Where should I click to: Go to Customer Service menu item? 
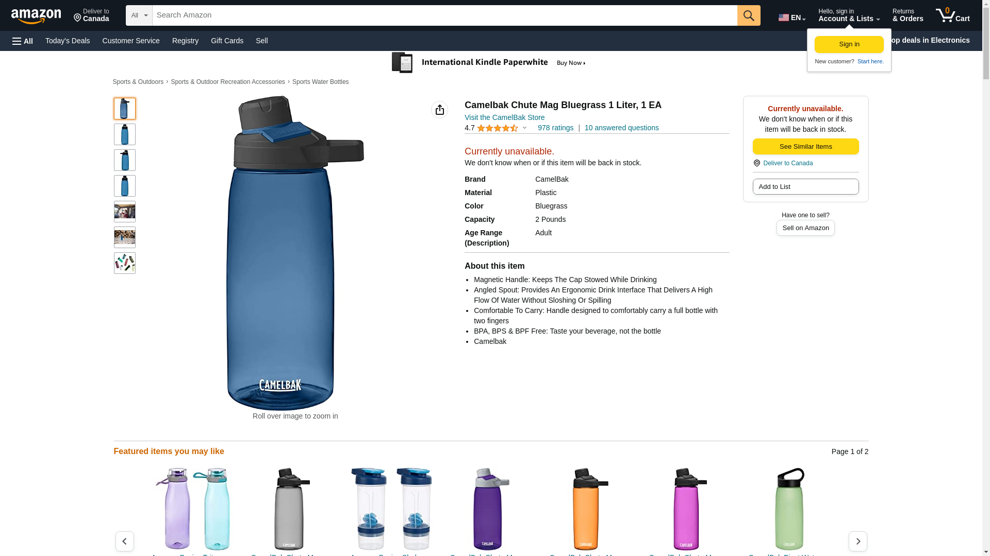pos(131,41)
